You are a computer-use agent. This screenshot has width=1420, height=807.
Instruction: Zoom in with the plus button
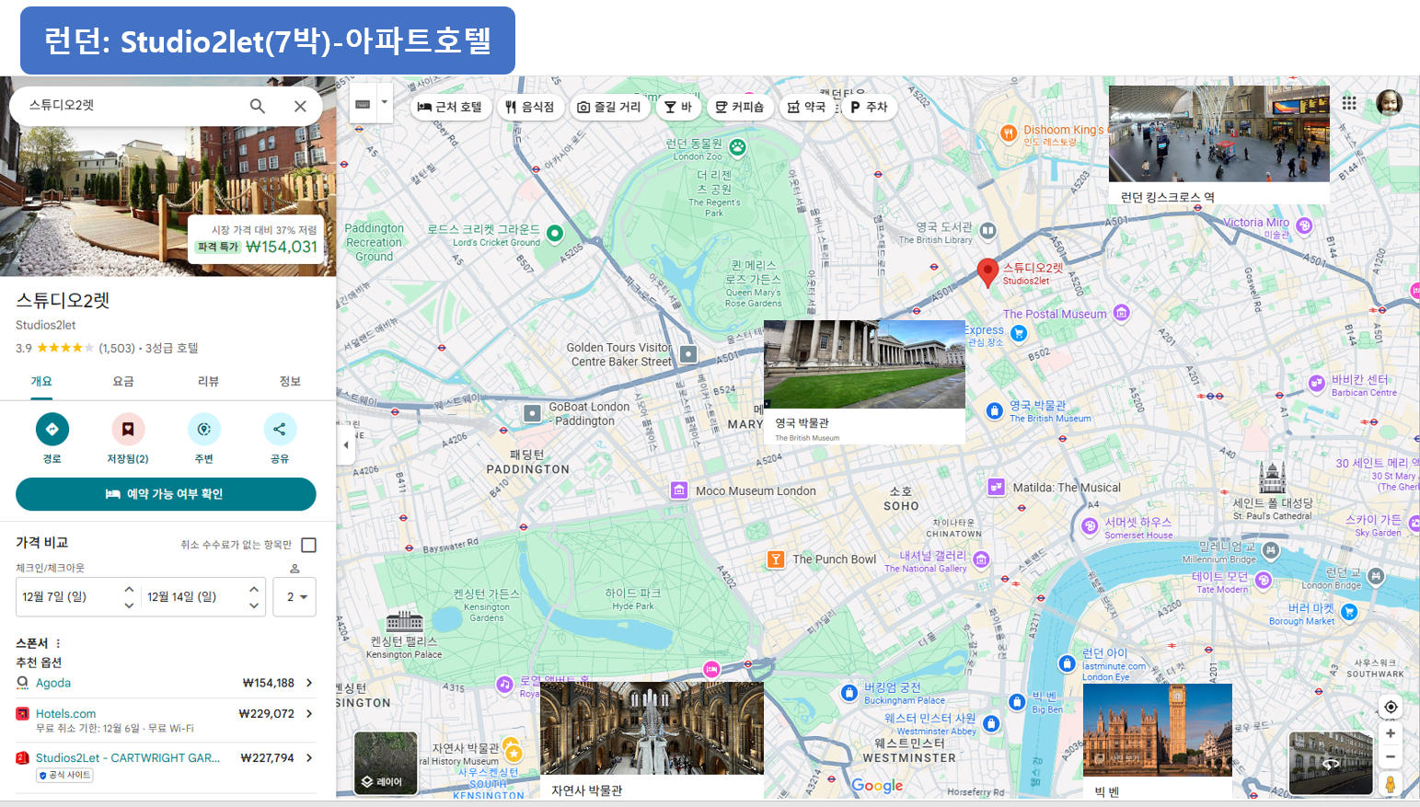click(1391, 733)
